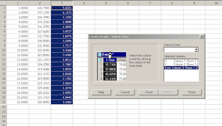The image size is (222, 126).
Task: Click the worksheet icon in preview title
Action: click(100, 54)
